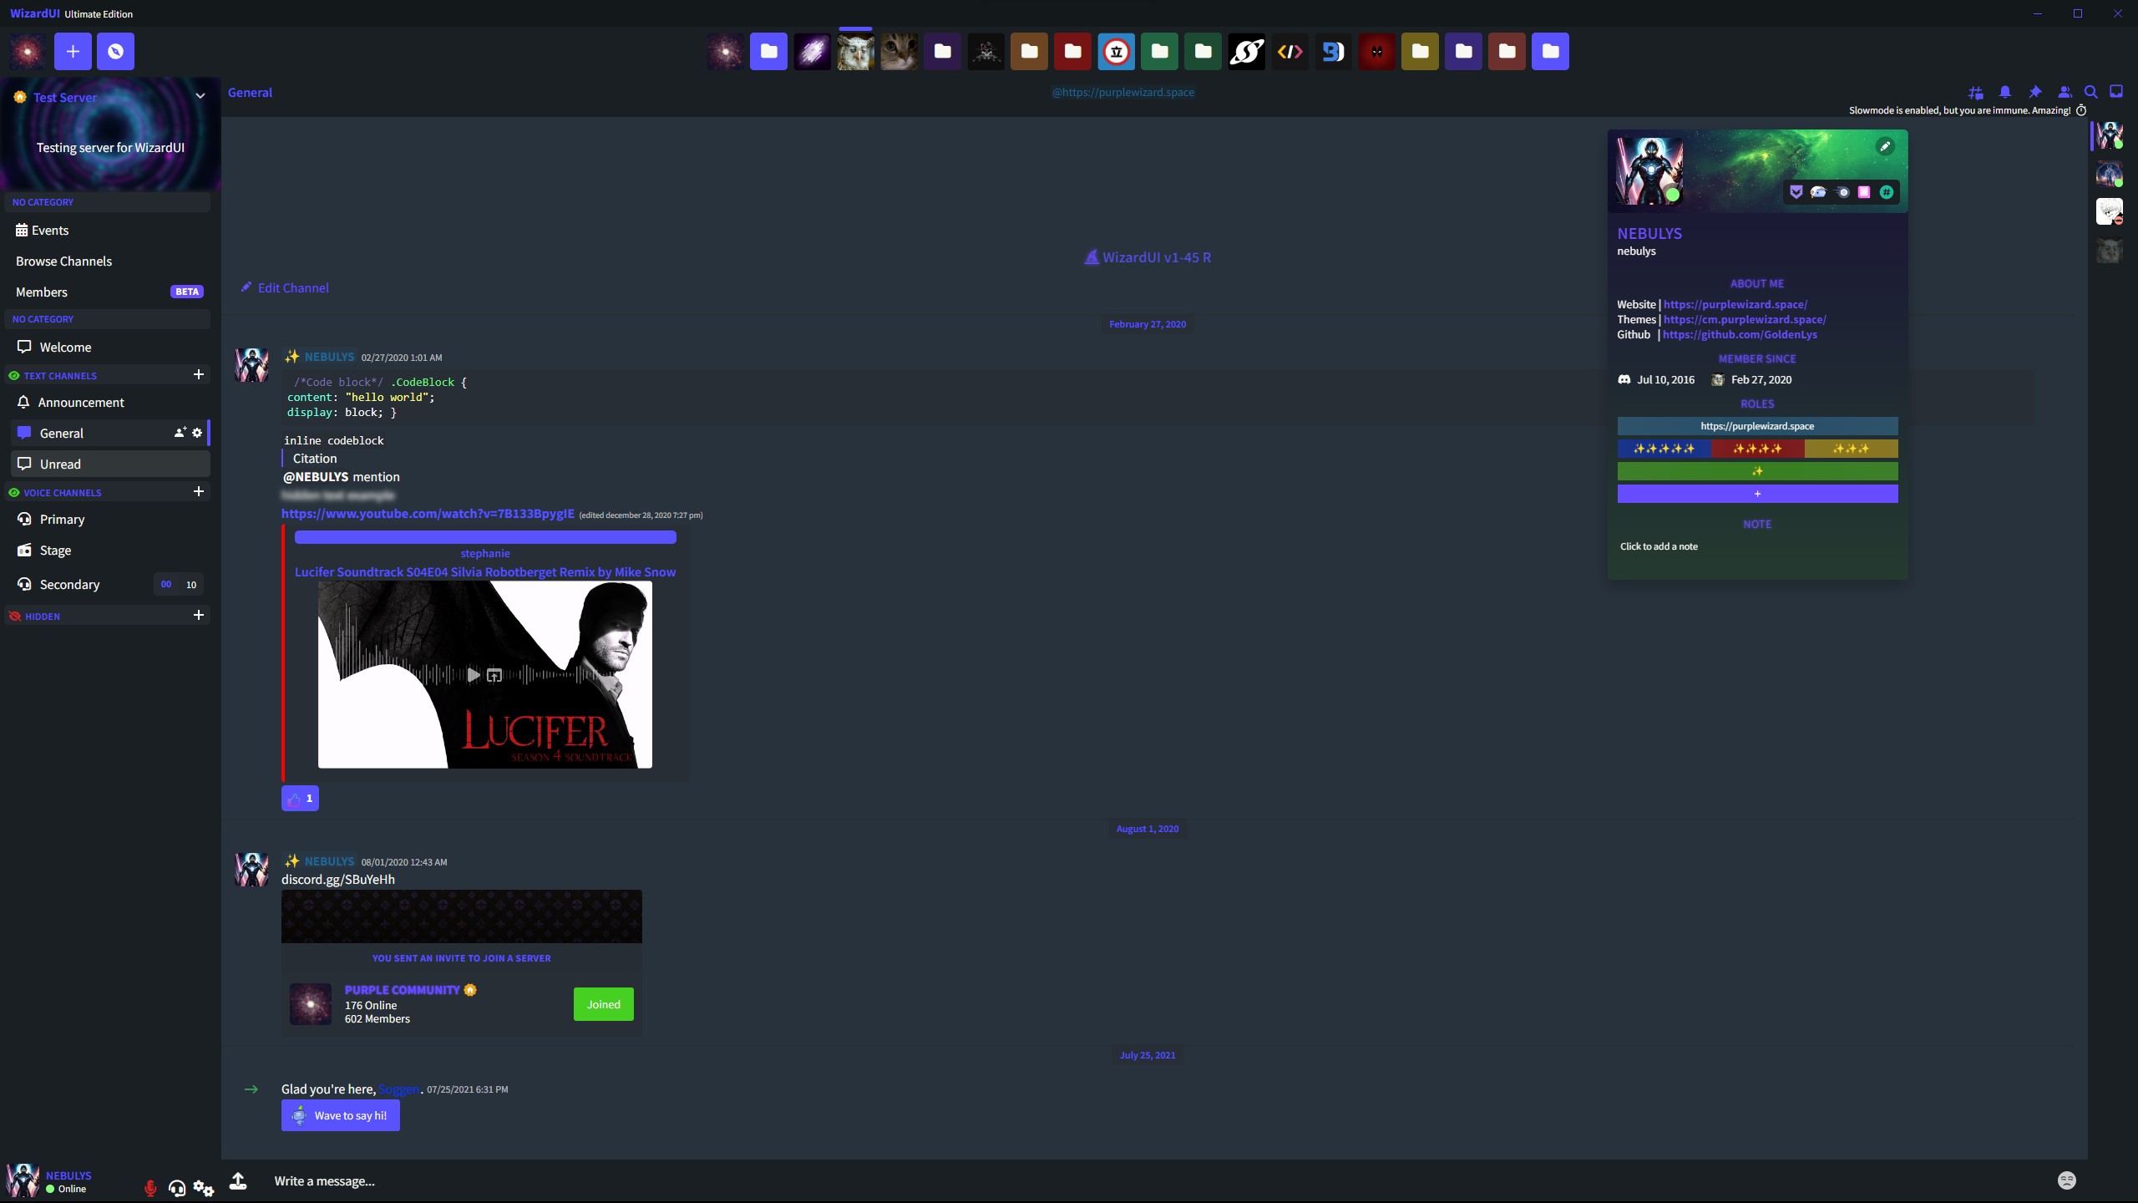Show pinned messages via pin icon

2034,92
